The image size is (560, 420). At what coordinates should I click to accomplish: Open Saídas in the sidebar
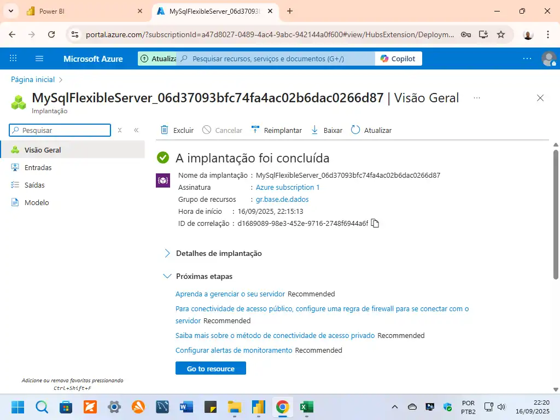point(73,185)
